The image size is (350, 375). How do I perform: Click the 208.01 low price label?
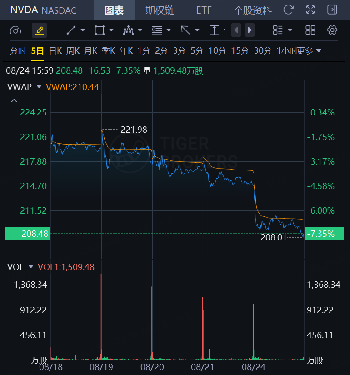(273, 237)
